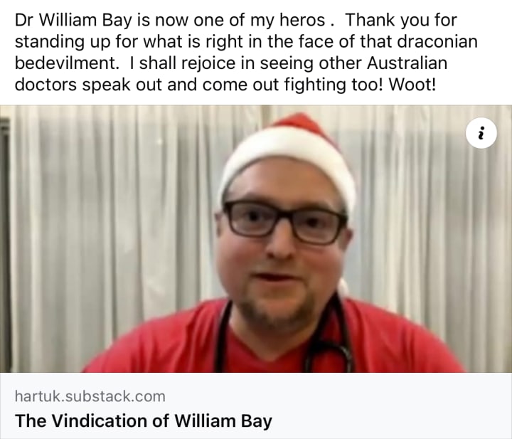This screenshot has height=439, width=512.
Task: Click the grey link card footer area
Action: pyautogui.click(x=256, y=406)
